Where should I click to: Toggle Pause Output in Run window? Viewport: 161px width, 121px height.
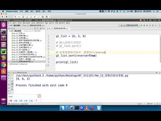click(x=9, y=82)
